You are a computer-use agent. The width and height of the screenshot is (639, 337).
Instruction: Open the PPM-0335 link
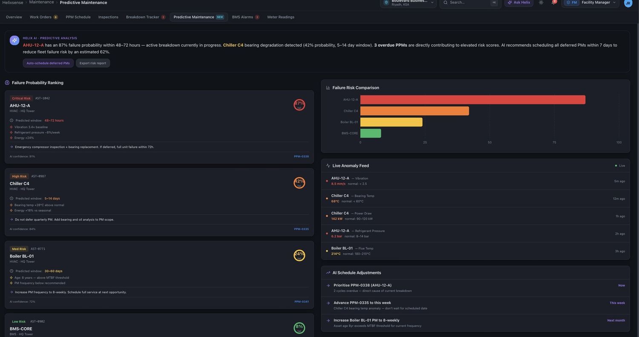click(301, 229)
